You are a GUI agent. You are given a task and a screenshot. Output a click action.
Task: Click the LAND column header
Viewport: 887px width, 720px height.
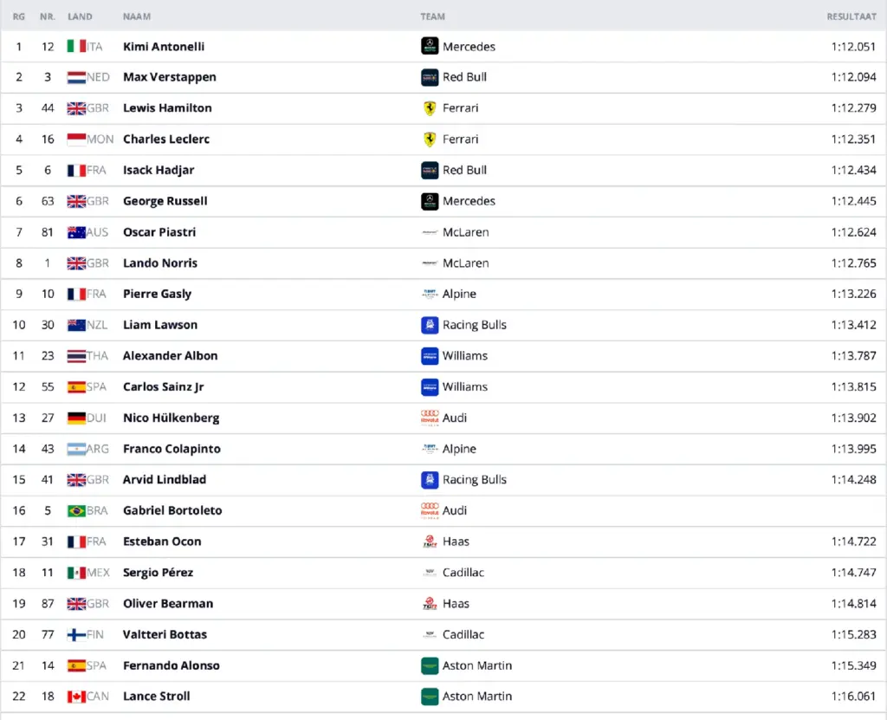coord(80,16)
